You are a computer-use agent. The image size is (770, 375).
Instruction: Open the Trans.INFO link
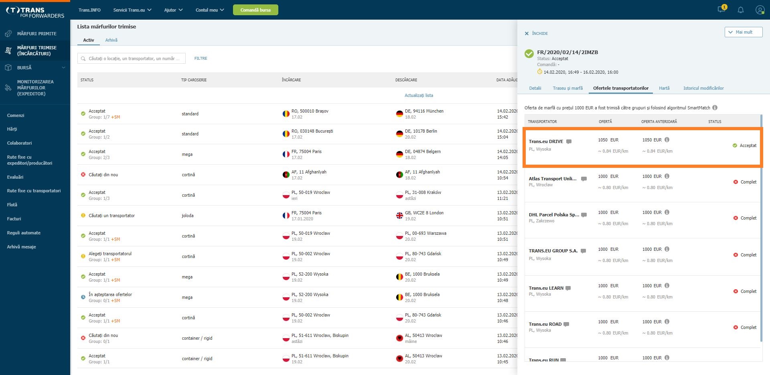[x=89, y=10]
